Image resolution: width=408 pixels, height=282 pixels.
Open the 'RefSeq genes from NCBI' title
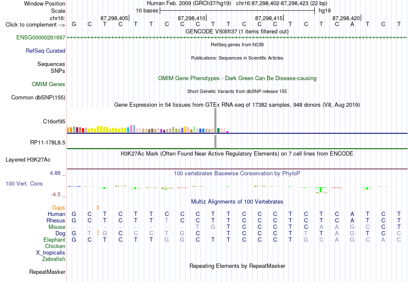pyautogui.click(x=237, y=45)
